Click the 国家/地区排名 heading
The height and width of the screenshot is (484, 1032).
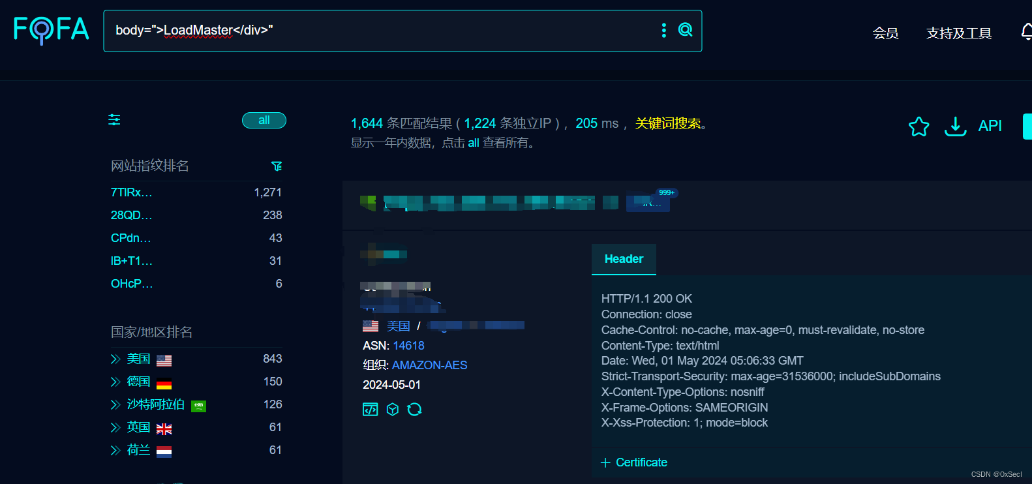[x=151, y=332]
